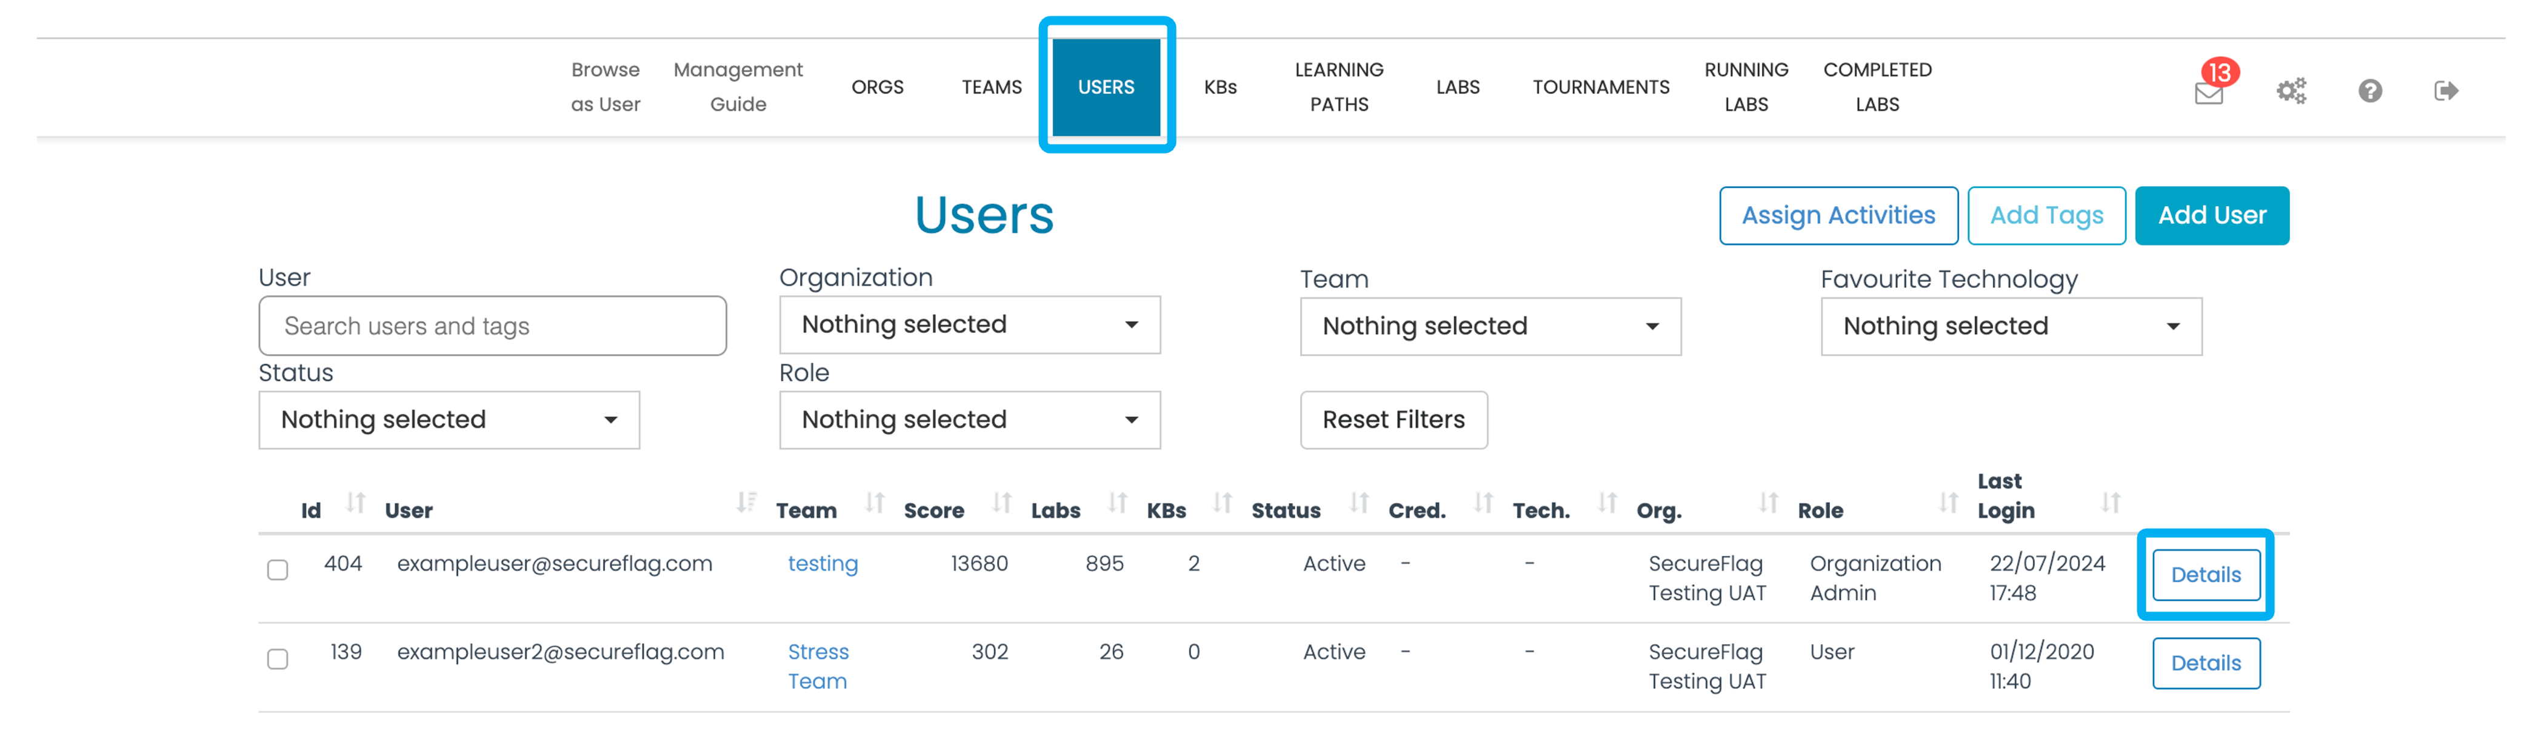
Task: Click last login 01/12/2020 11:40
Action: (x=2041, y=667)
